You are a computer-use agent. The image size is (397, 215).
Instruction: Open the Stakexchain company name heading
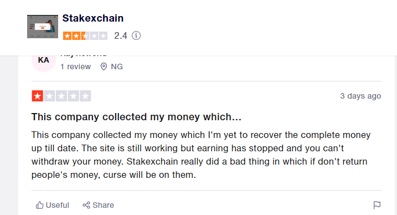pyautogui.click(x=93, y=18)
